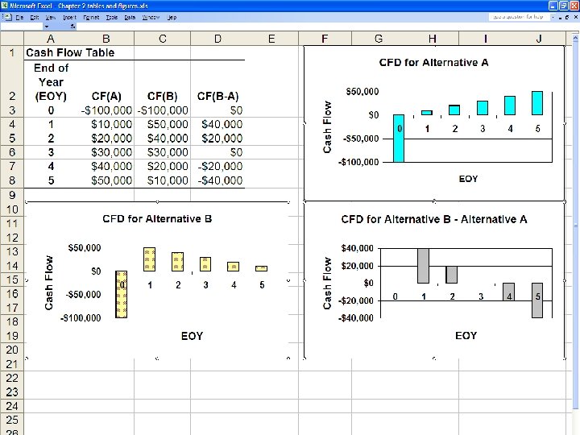Select row 9 header
This screenshot has height=435, width=580.
[x=12, y=195]
